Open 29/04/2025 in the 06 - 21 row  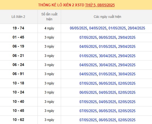[127, 56]
